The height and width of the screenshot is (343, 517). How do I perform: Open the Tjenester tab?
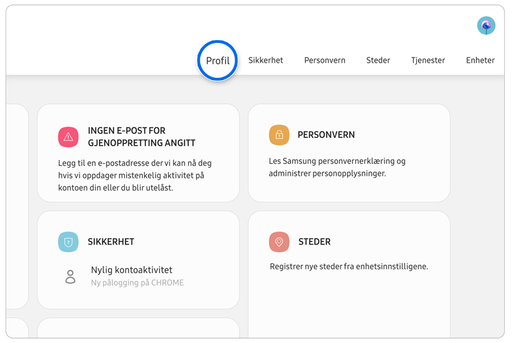tap(428, 60)
